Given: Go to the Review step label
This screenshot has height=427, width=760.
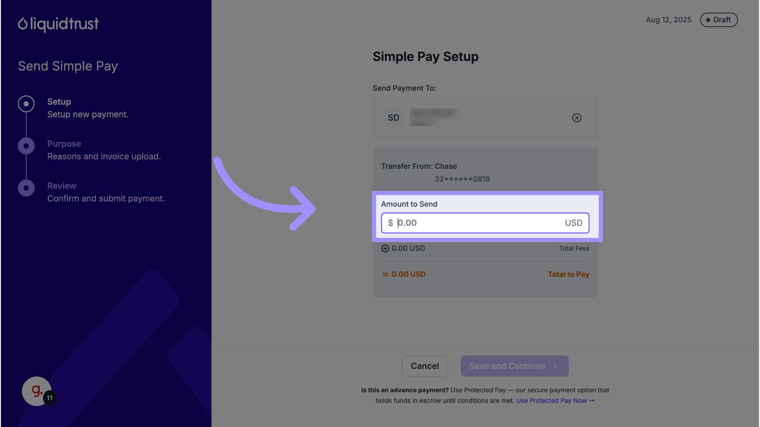Looking at the screenshot, I should [x=62, y=186].
